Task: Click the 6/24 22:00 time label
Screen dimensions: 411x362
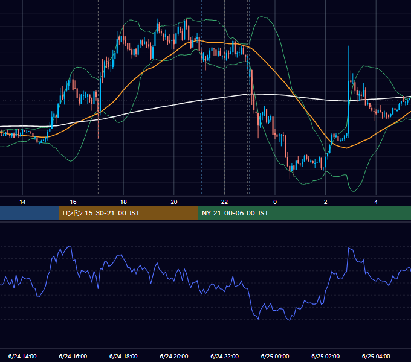Action: [225, 356]
